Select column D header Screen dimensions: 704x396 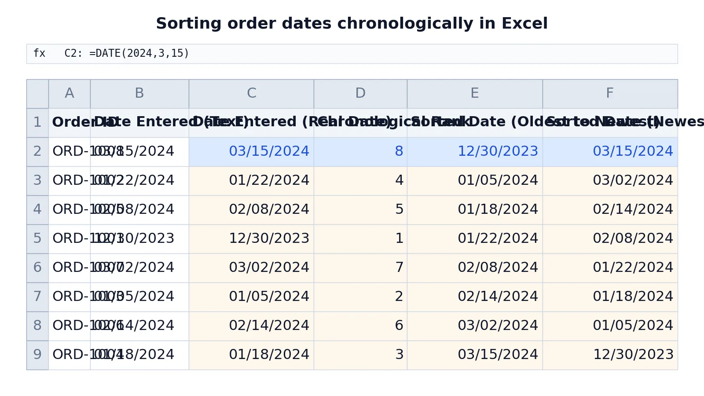[360, 94]
